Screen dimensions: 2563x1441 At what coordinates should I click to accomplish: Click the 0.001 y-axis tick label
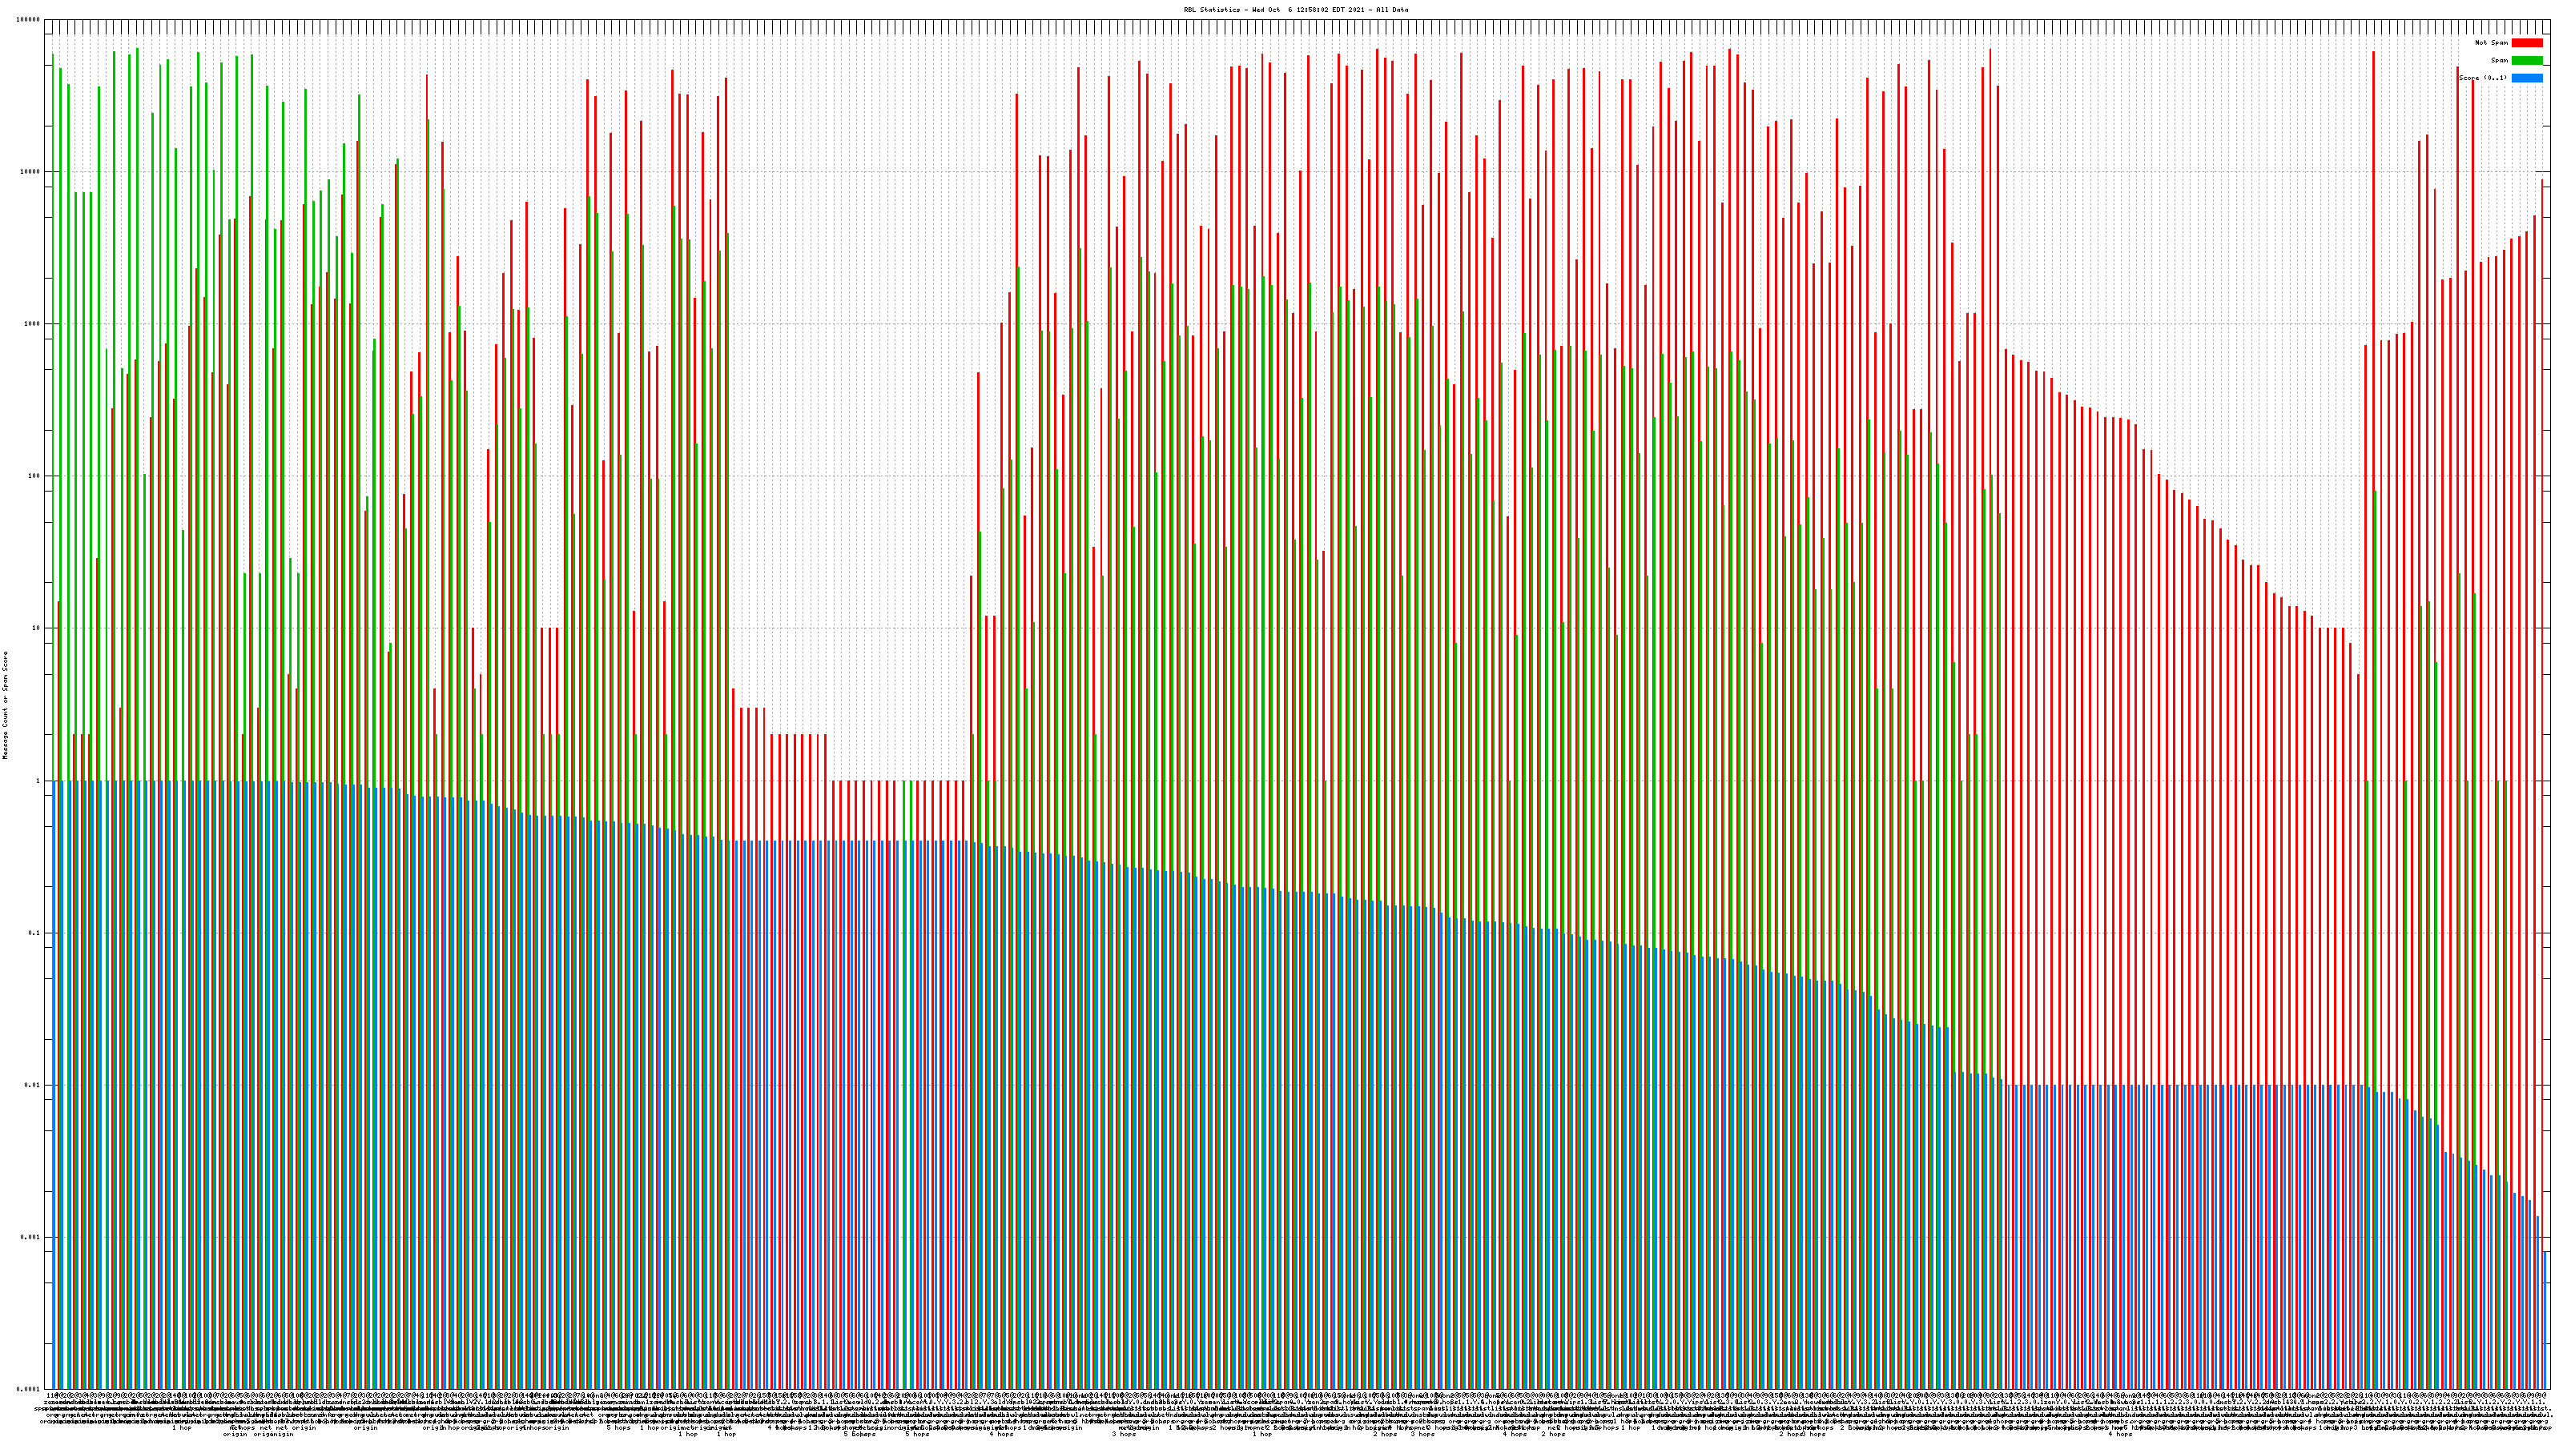(x=31, y=1237)
